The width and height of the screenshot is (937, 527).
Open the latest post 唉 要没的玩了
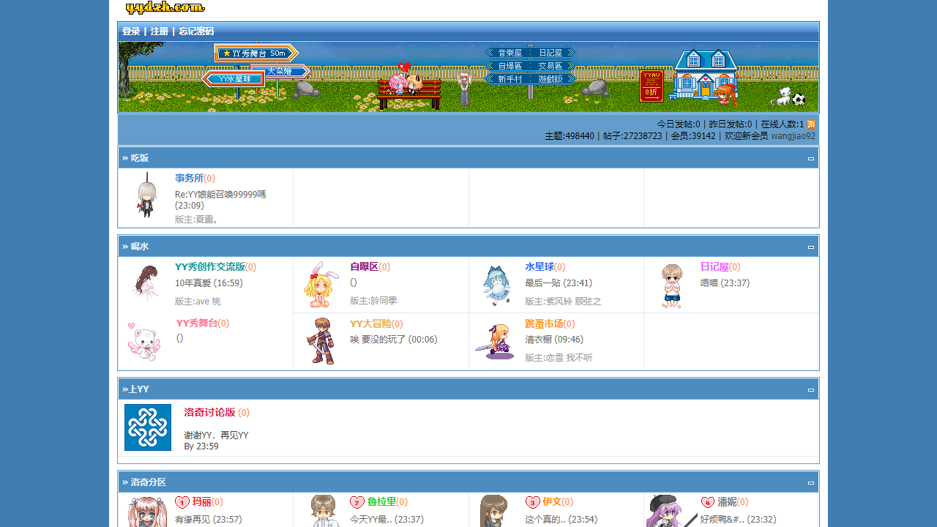(378, 340)
